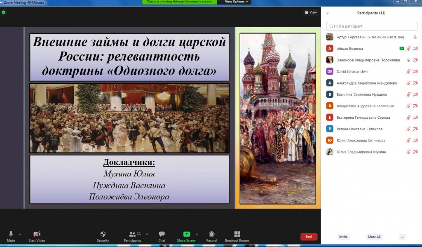Click Юлия Мухина video-off icon
This screenshot has height=247, width=422.
[415, 152]
